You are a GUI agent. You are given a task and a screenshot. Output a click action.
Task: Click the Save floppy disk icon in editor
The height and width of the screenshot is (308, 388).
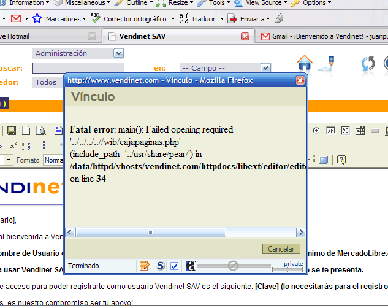pyautogui.click(x=12, y=131)
